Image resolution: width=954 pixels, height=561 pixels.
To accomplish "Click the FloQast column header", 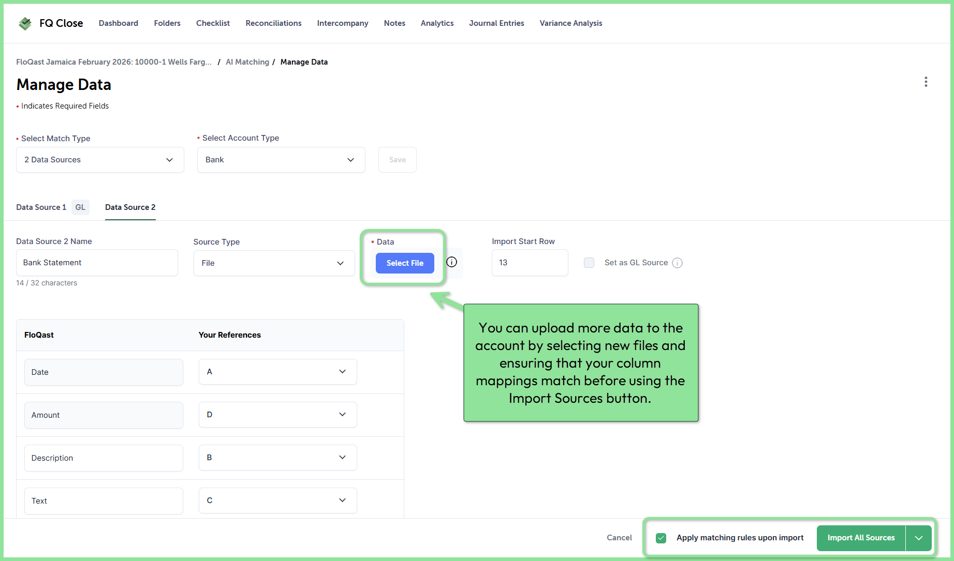I will [39, 335].
